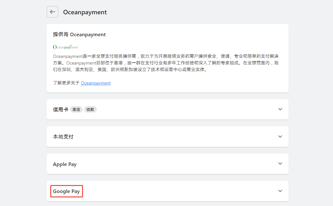Image resolution: width=333 pixels, height=206 pixels.
Task: Click the 收款 status badge
Action: pos(90,109)
